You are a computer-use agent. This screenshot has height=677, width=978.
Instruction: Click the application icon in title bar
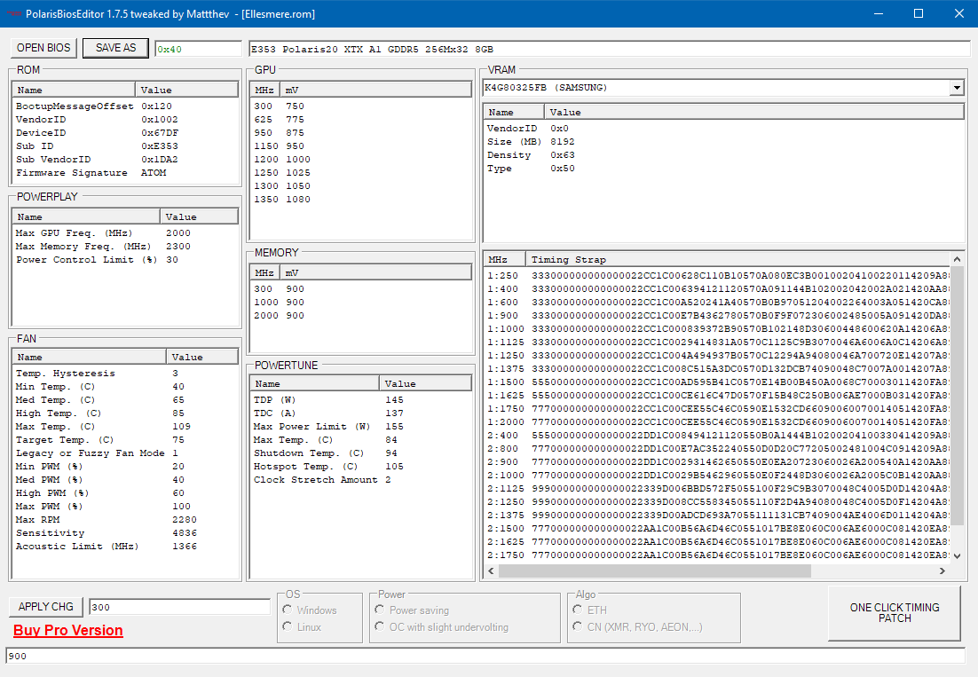click(13, 13)
